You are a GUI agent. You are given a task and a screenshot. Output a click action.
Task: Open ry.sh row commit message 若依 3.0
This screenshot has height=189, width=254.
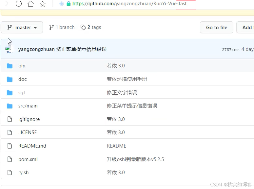pyautogui.click(x=116, y=173)
